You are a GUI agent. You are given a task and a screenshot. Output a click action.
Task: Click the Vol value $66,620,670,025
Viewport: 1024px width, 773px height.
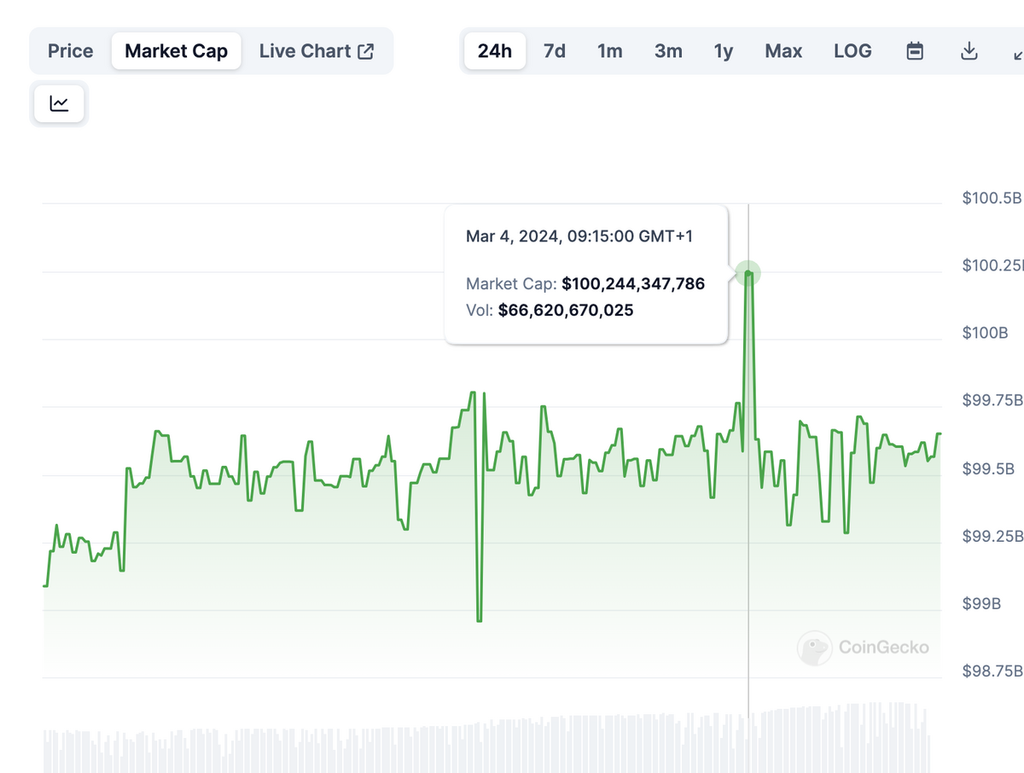[x=566, y=310]
